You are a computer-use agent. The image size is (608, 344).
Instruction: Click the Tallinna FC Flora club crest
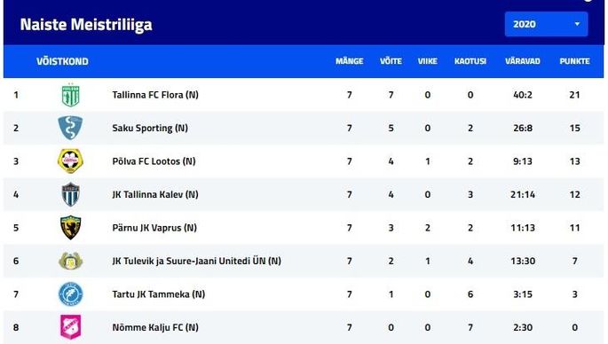pos(71,95)
